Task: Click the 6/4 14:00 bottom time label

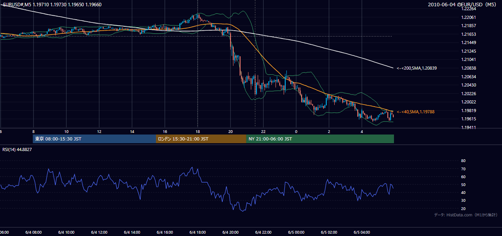Action: [132, 232]
